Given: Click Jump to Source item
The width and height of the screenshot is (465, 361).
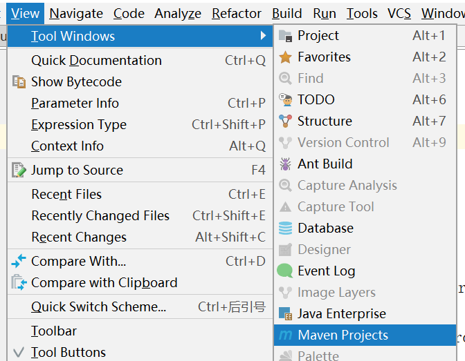Looking at the screenshot, I should [x=77, y=170].
